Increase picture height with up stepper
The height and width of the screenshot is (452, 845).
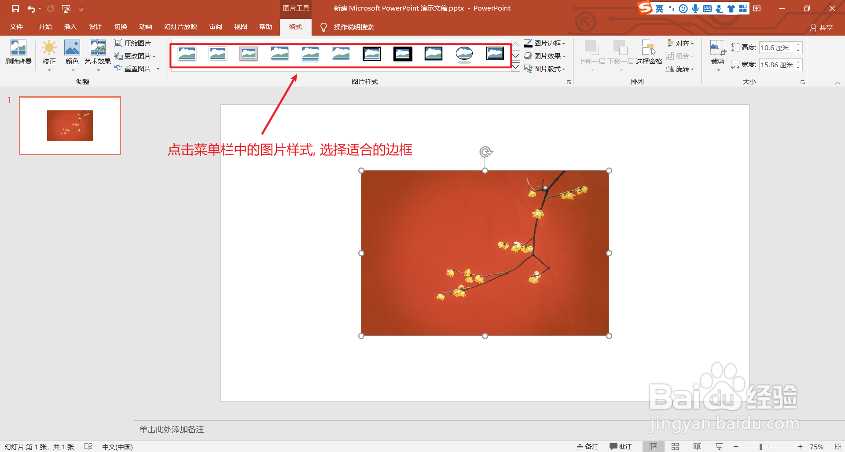coord(798,45)
